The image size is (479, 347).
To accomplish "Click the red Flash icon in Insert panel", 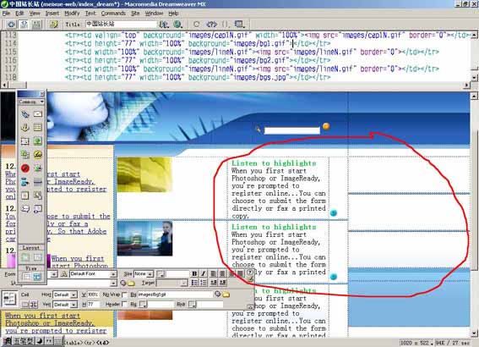I will (x=25, y=168).
